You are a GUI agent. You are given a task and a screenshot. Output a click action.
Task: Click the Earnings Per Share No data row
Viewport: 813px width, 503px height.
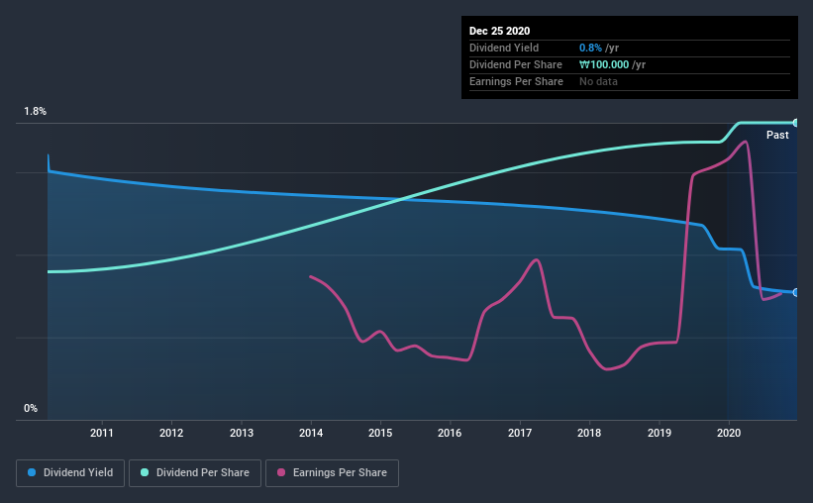630,81
